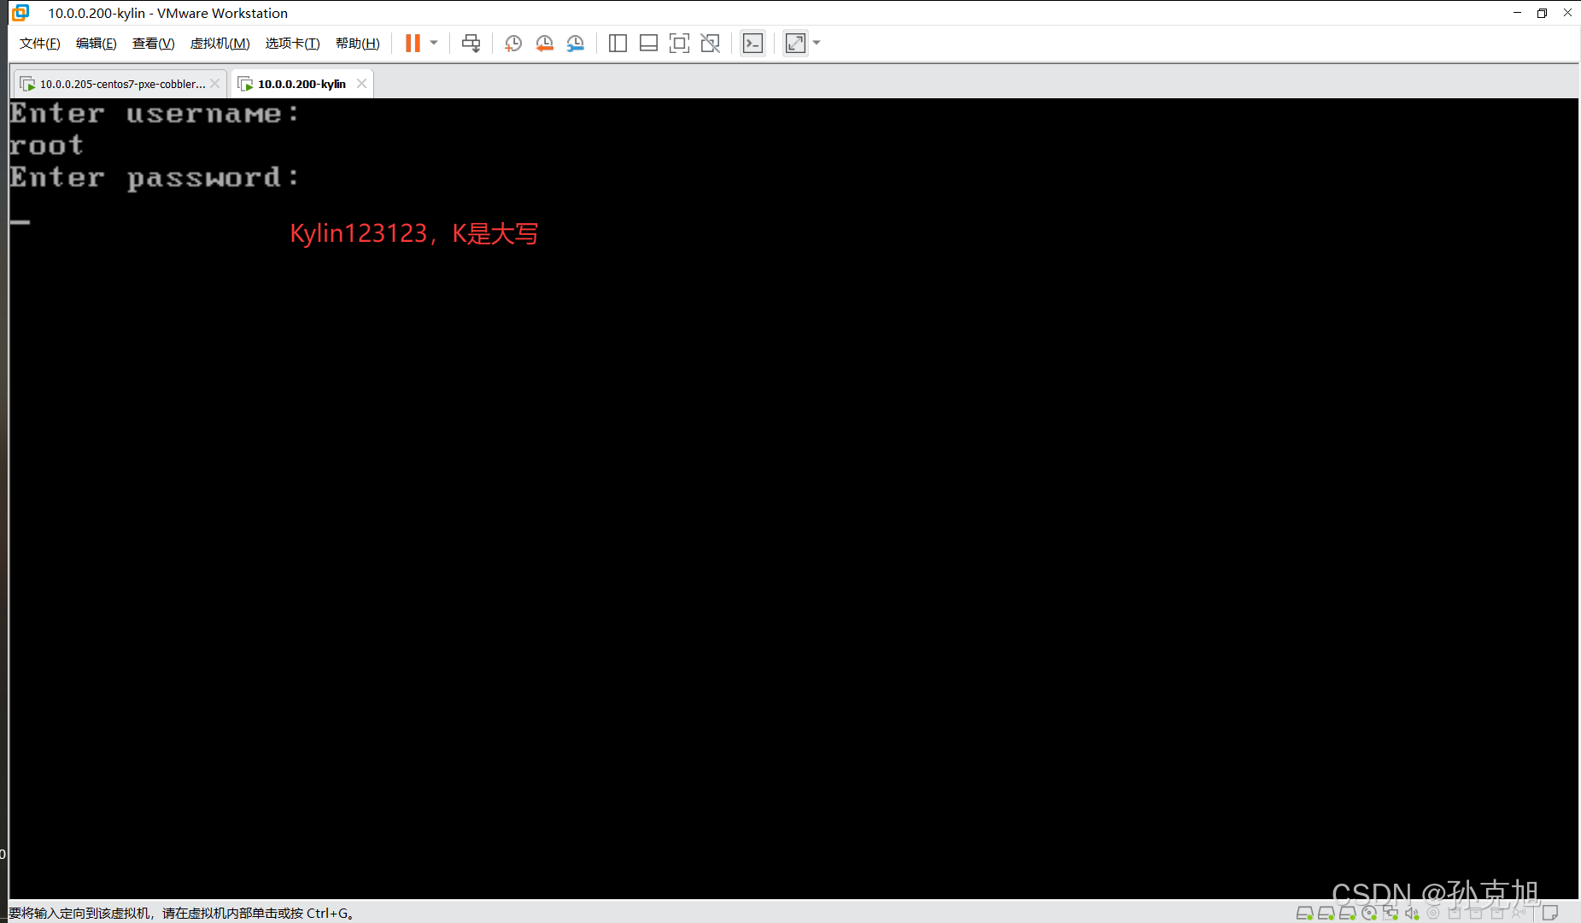The height and width of the screenshot is (923, 1581).
Task: Minimize the VMware Workstation window
Action: [x=1517, y=13]
